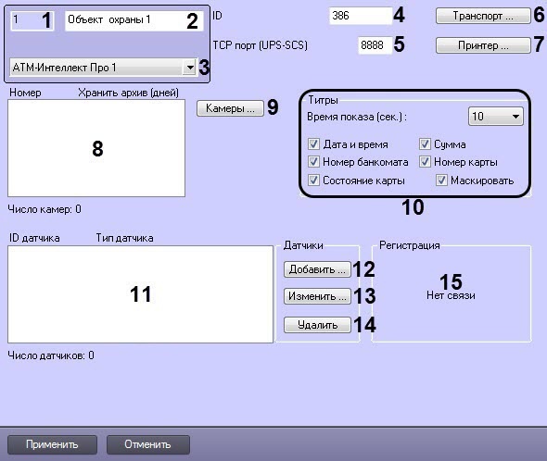
Task: Click the Объект охраны 1 name field
Action: [134, 20]
